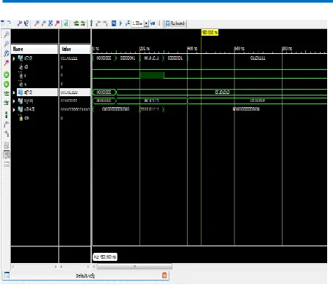Toggle the grayed sidebar icon below Next Marker

(x=7, y=145)
